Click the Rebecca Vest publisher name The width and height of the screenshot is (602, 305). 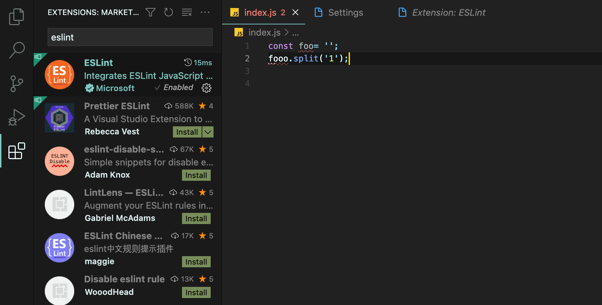112,132
